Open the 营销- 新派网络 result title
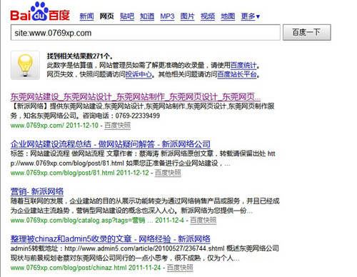 tap(37, 191)
